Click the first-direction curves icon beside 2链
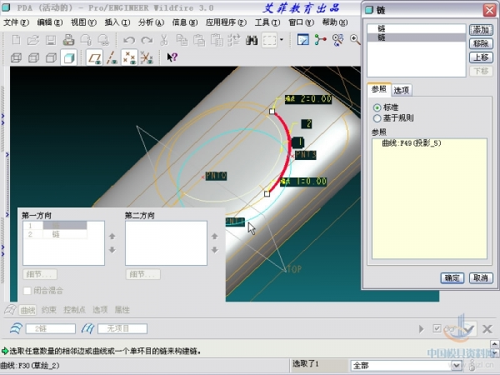500x375 pixels. [x=16, y=328]
